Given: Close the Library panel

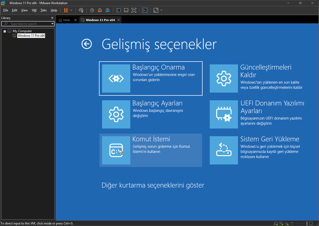Looking at the screenshot, I should [x=52, y=18].
